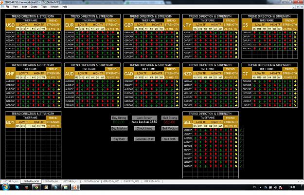
Task: Open the File menu
Action: [8, 7]
